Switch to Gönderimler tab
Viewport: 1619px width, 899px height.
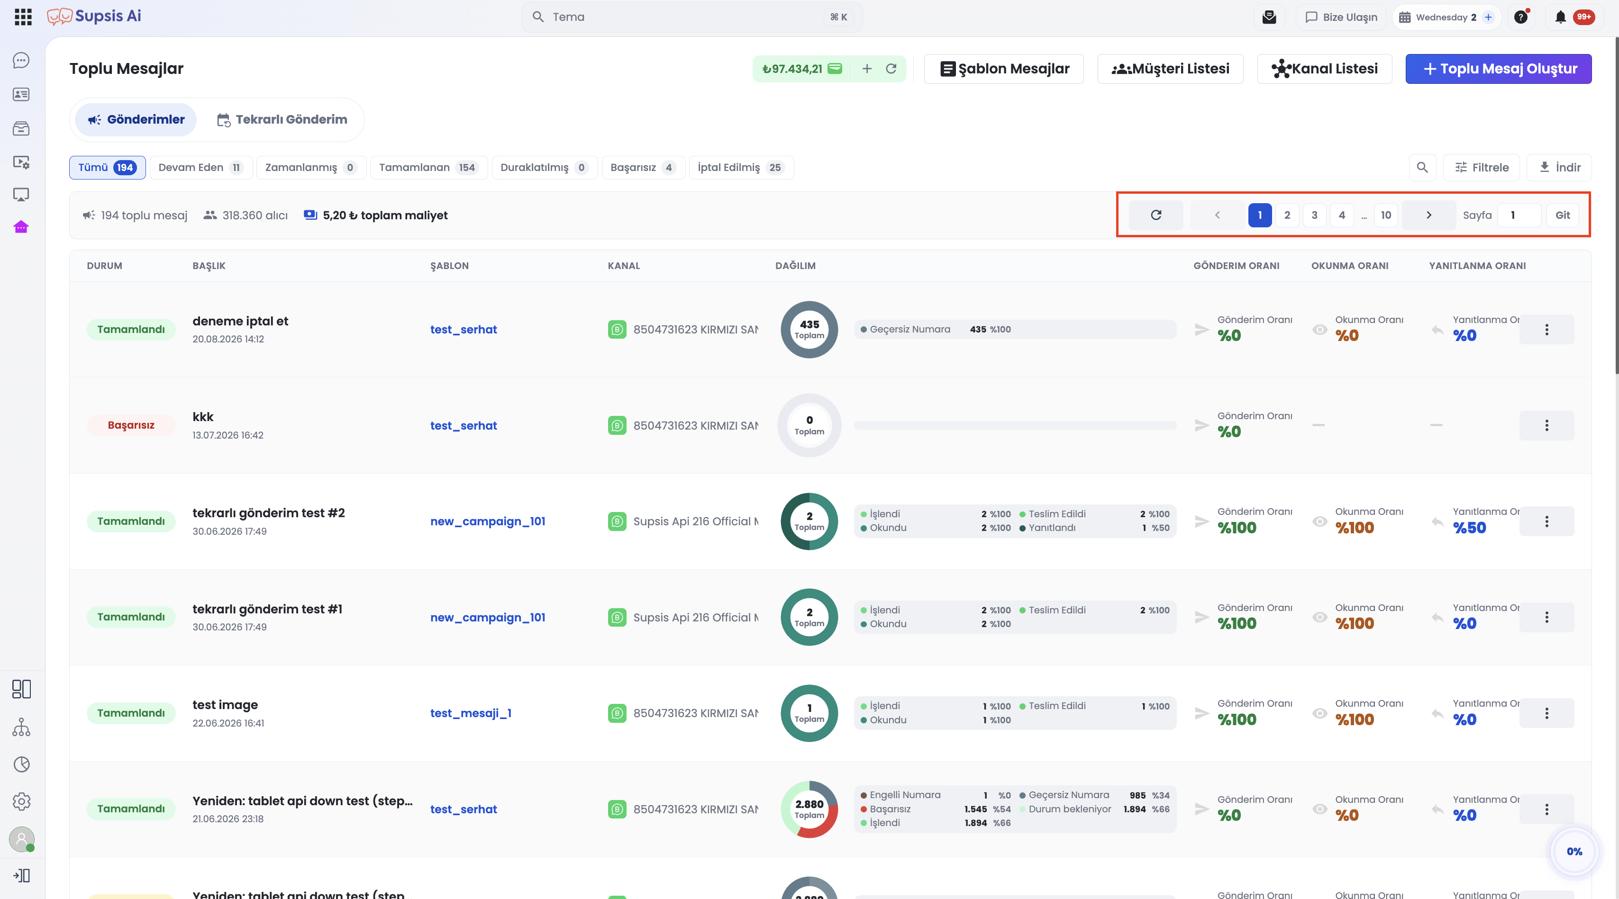click(136, 119)
